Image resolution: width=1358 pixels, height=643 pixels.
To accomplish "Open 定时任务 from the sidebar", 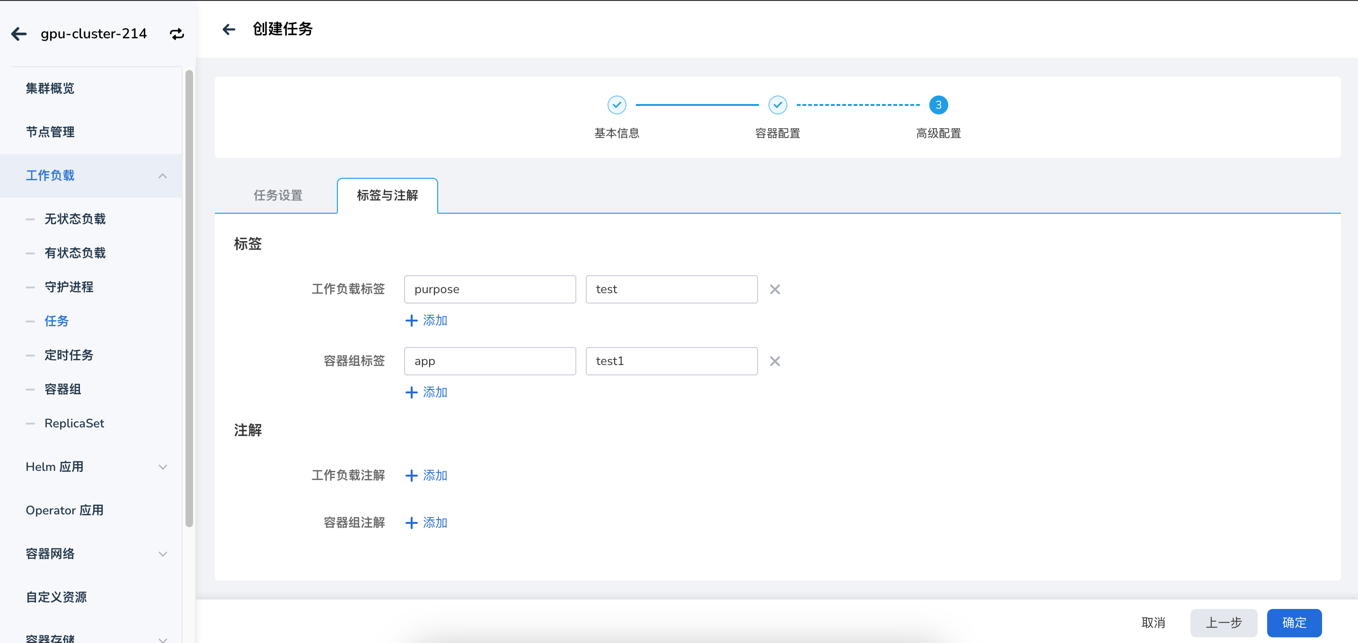I will pos(69,355).
